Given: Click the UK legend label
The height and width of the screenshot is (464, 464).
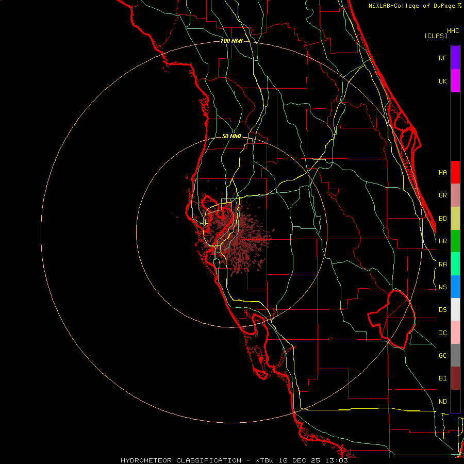Looking at the screenshot, I should click(x=443, y=81).
